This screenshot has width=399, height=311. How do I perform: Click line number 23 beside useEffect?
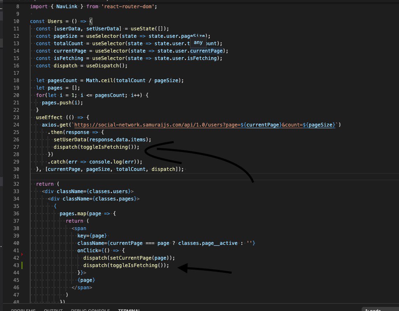click(x=16, y=117)
